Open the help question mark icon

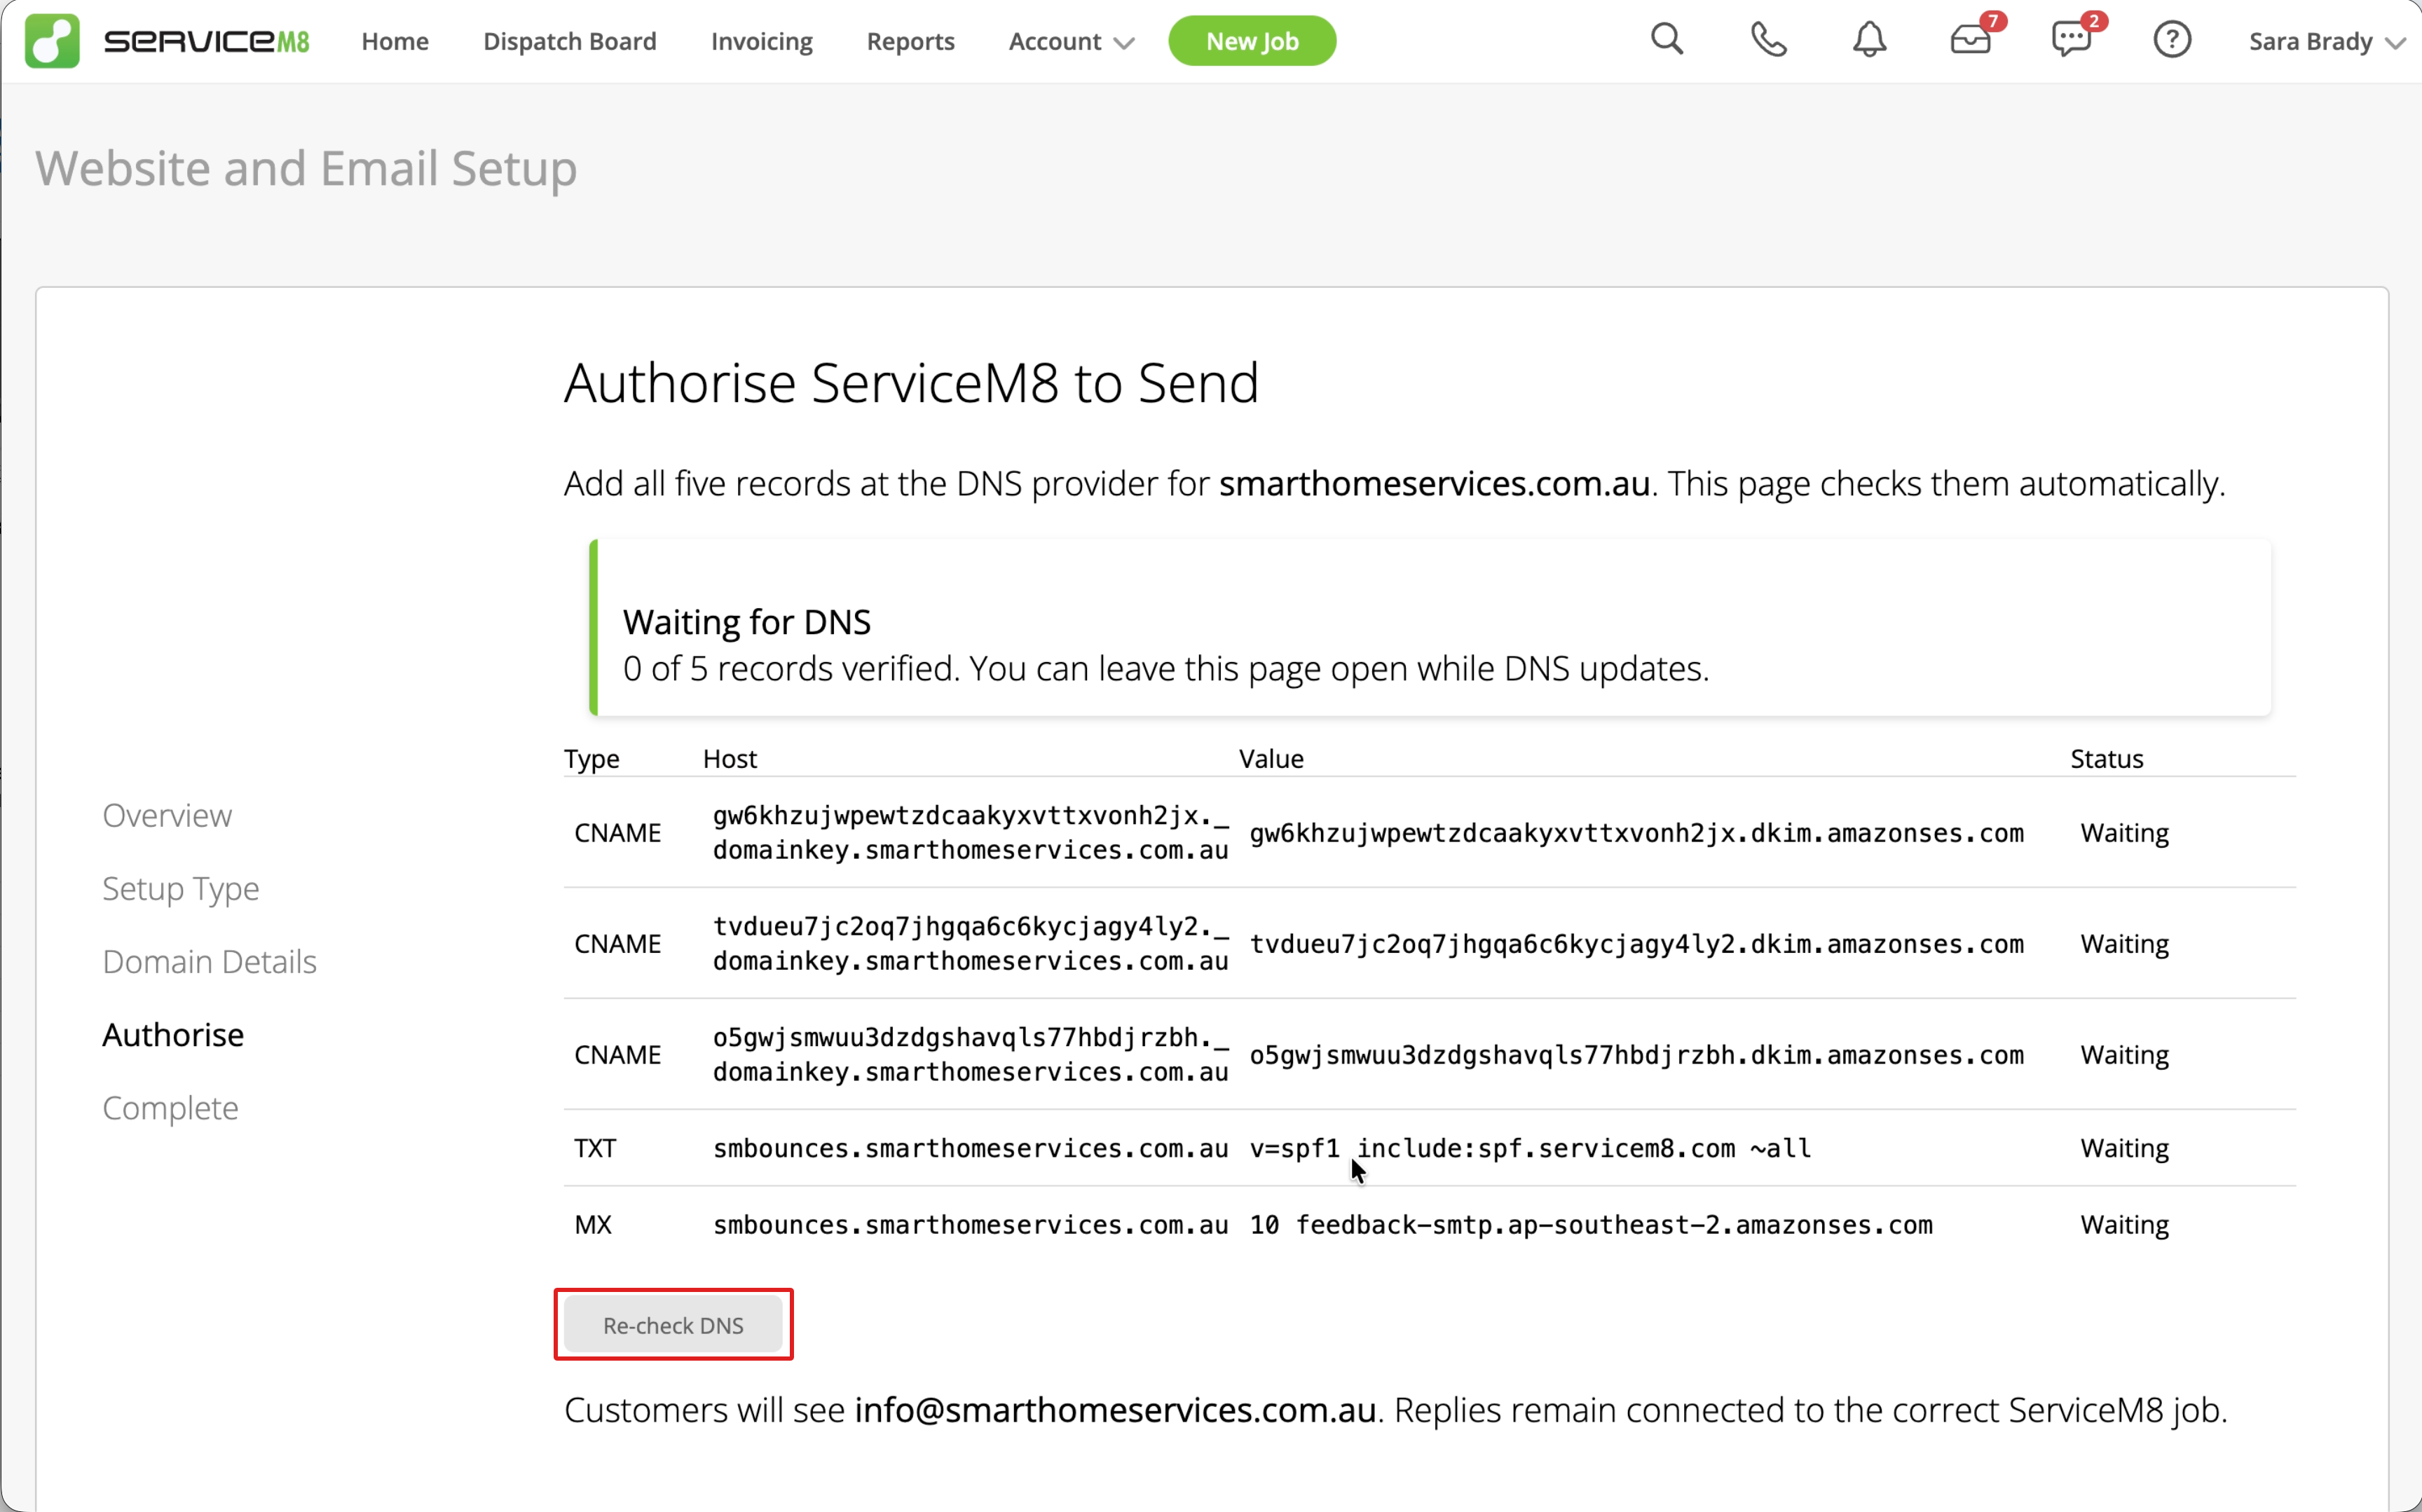[x=2172, y=40]
